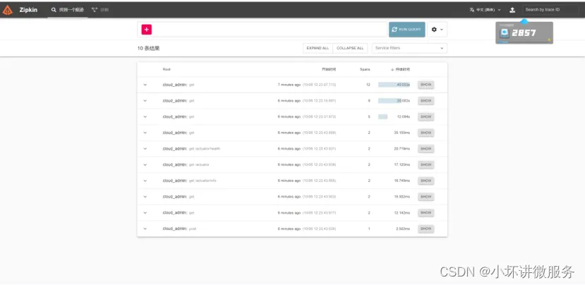The width and height of the screenshot is (585, 285).
Task: Click the start time column header
Action: click(329, 69)
